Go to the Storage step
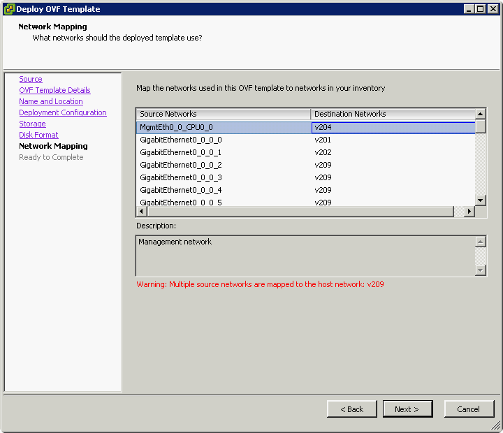This screenshot has width=503, height=433. (32, 124)
